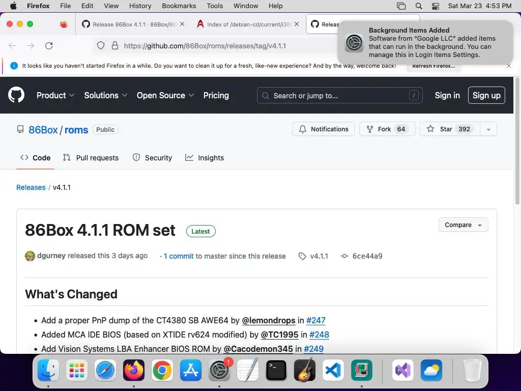Screen dimensions: 521x391
Task: Click the Sign in link
Action: 447,95
